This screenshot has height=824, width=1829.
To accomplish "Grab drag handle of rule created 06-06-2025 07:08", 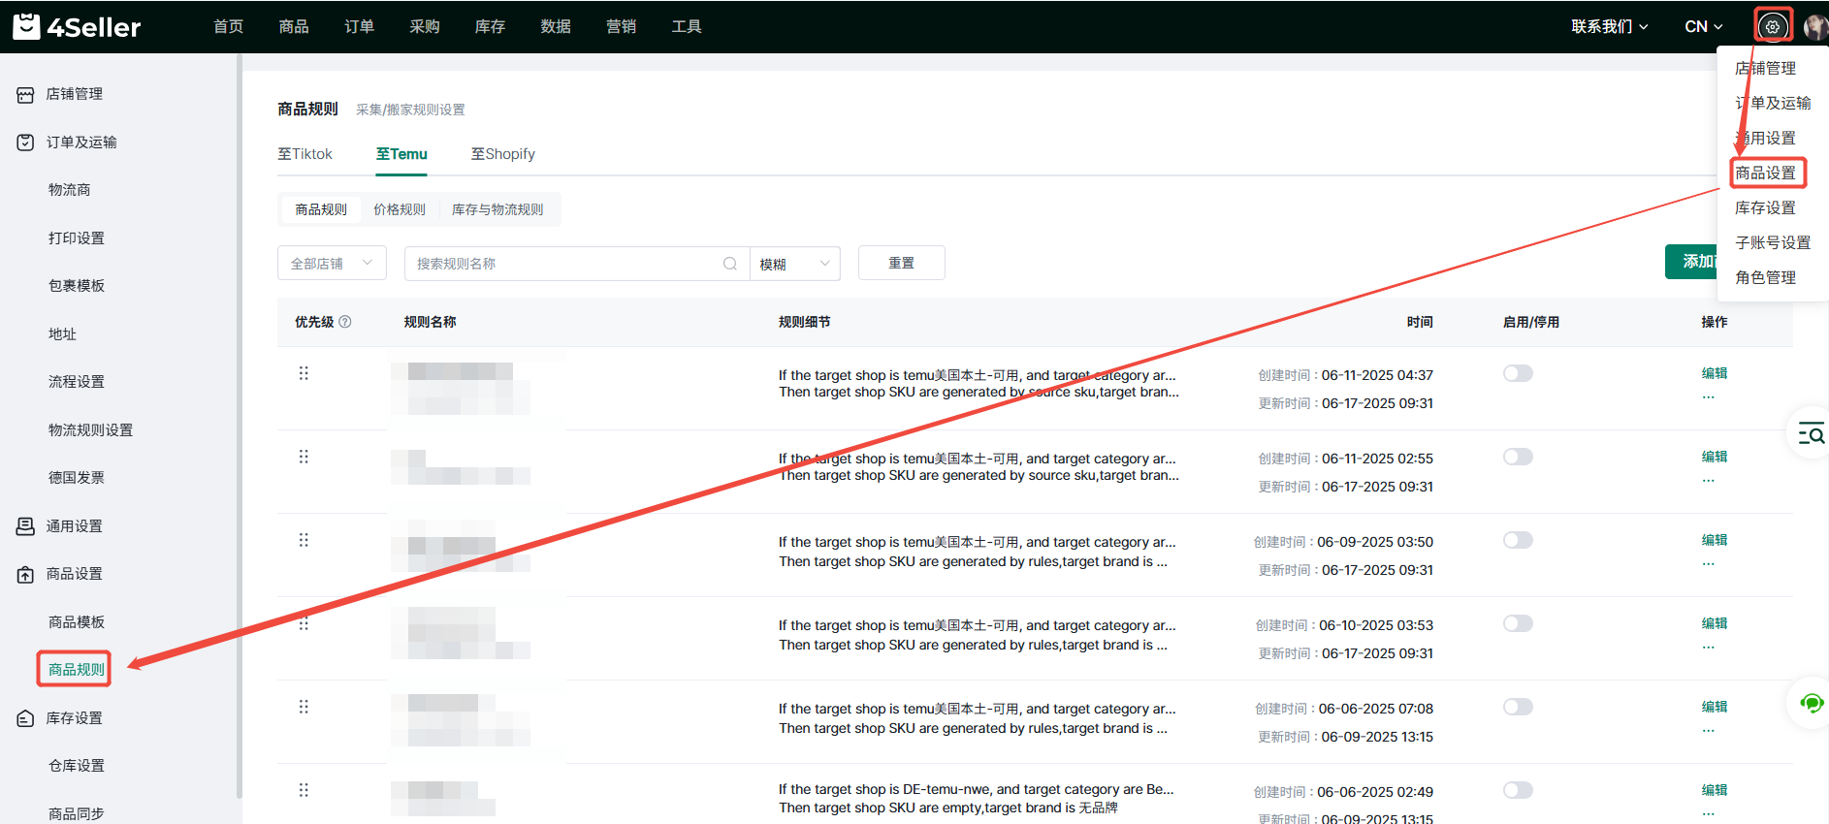I will click(x=304, y=707).
